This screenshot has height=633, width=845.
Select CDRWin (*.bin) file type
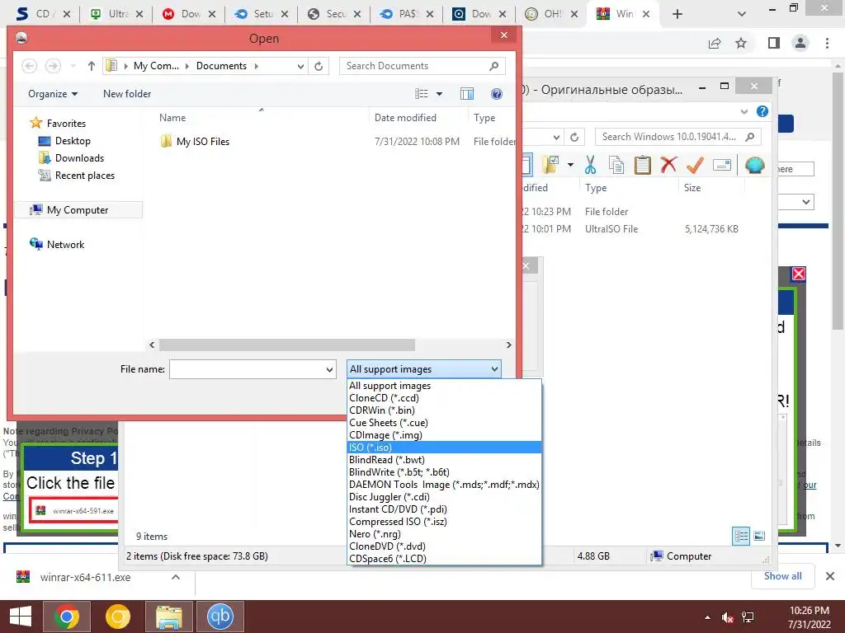[444, 410]
